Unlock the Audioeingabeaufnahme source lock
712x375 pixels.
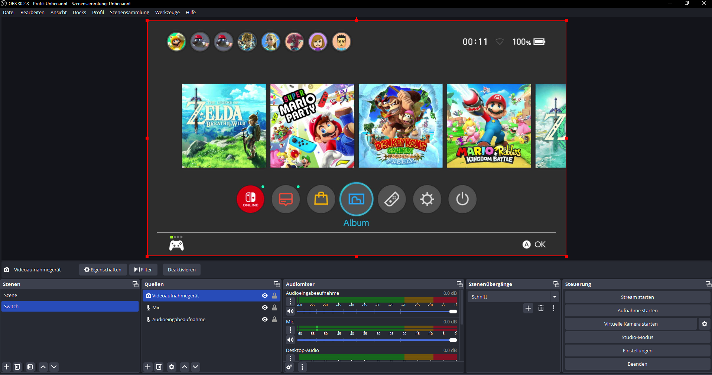(274, 319)
